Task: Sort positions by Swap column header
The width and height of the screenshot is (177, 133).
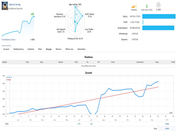Action: point(157,62)
